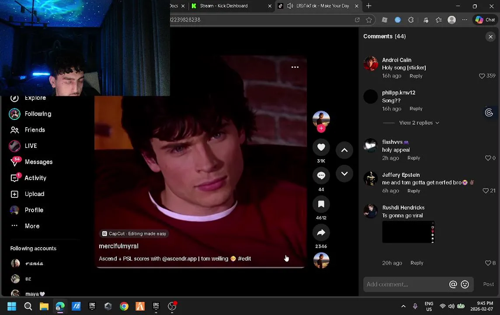Open a new browser tab
The image size is (500, 315).
[368, 6]
